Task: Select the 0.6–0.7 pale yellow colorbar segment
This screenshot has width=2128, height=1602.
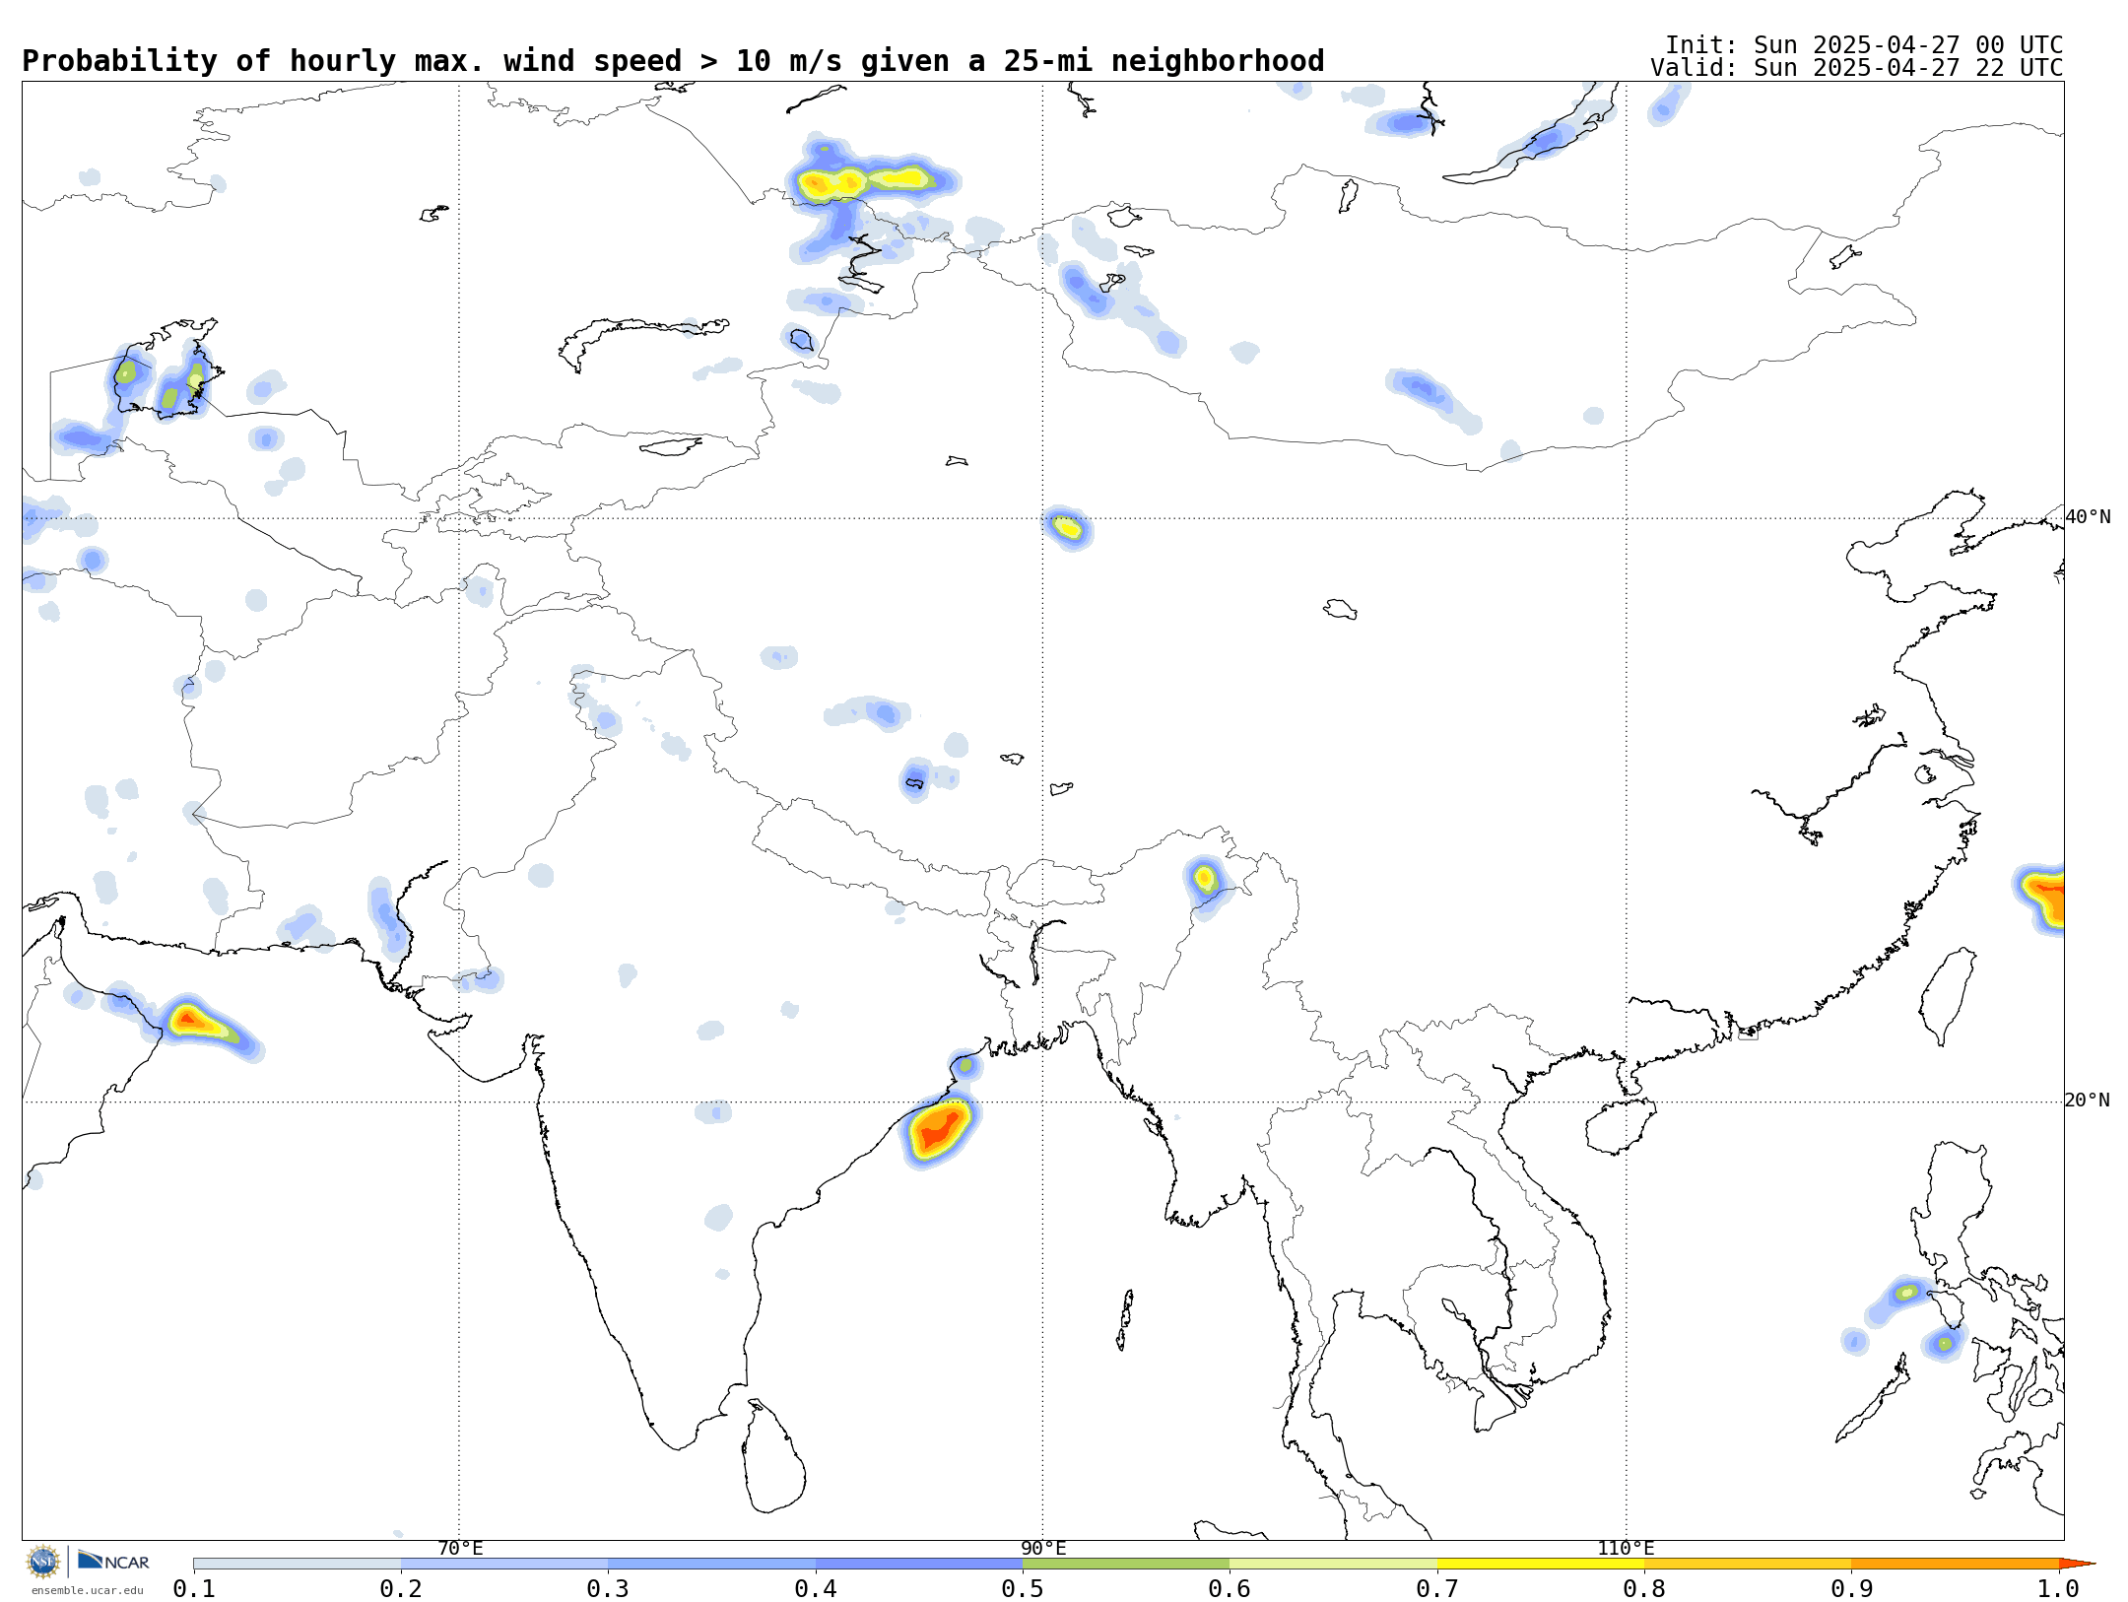Action: (x=1334, y=1564)
